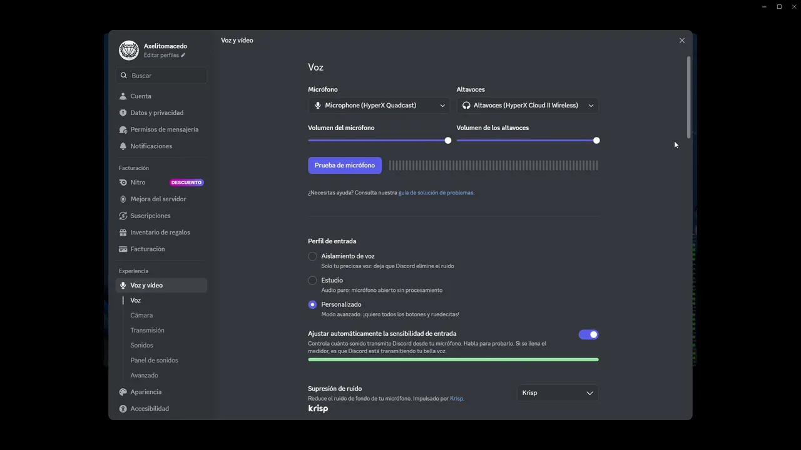This screenshot has width=801, height=450.
Task: Open the Altavoces (HyperX Cloud II Wireless) dropdown
Action: click(x=528, y=106)
